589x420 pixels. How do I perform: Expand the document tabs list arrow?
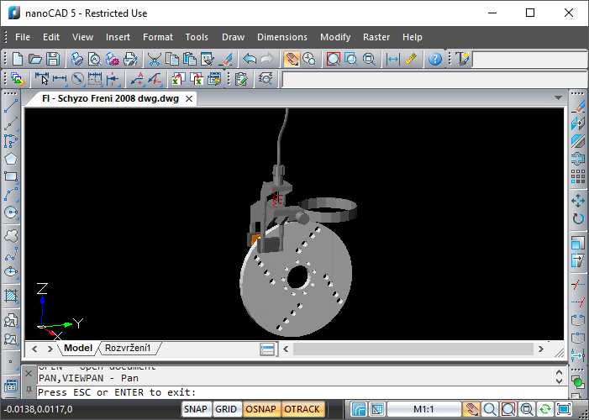pyautogui.click(x=557, y=98)
